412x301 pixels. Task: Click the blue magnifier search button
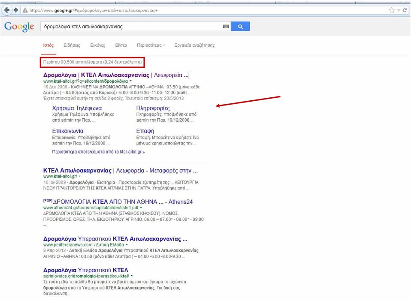pos(240,27)
